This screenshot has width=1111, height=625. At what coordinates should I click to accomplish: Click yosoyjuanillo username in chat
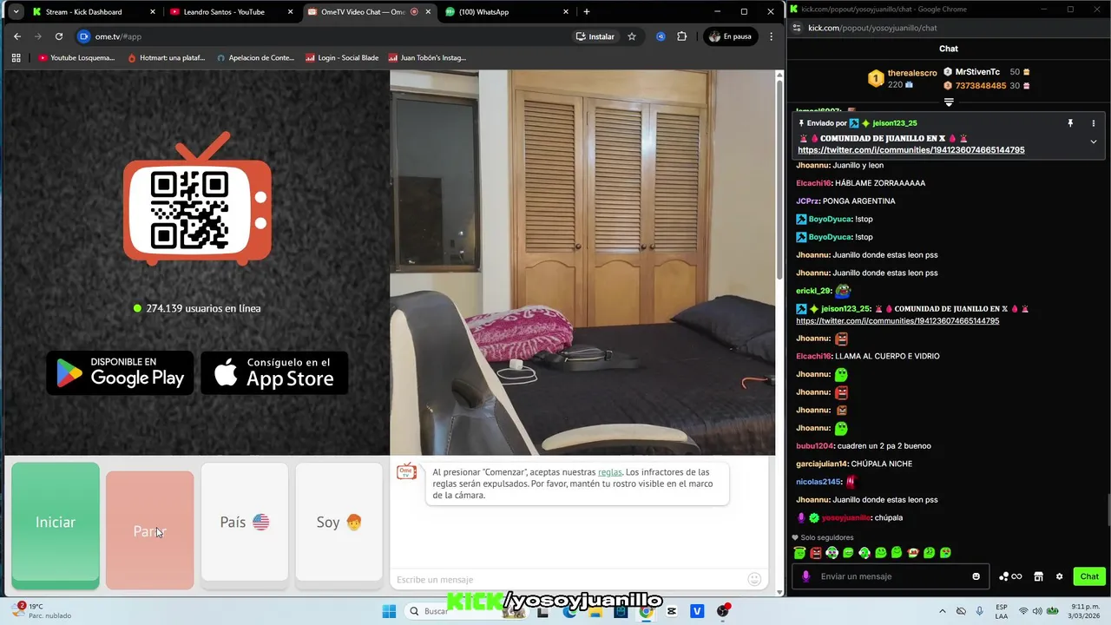(845, 517)
